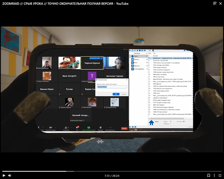This screenshot has width=224, height=179.
Task: Click blue more button on Чирков Кирилл tile
Action: (102, 58)
